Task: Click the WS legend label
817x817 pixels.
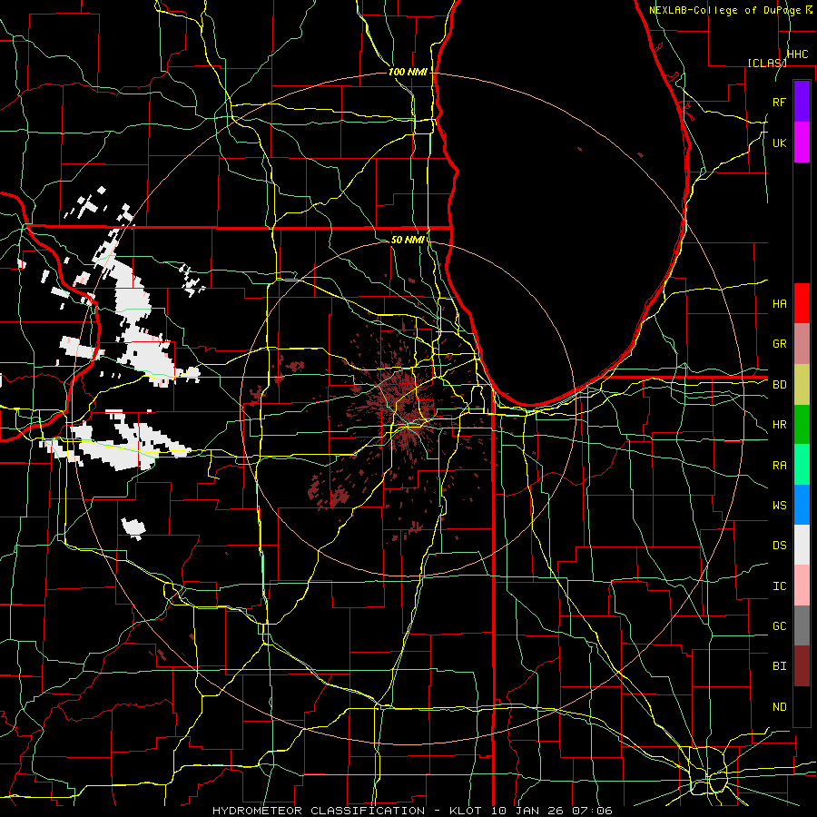Action: [x=780, y=506]
